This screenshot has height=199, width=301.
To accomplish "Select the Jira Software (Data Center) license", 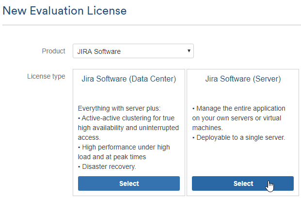I will (x=129, y=183).
